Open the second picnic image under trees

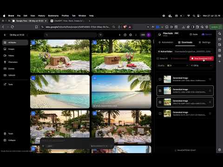121,56
